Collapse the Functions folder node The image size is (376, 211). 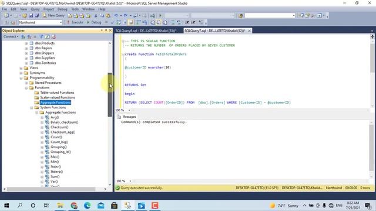pyautogui.click(x=26, y=88)
